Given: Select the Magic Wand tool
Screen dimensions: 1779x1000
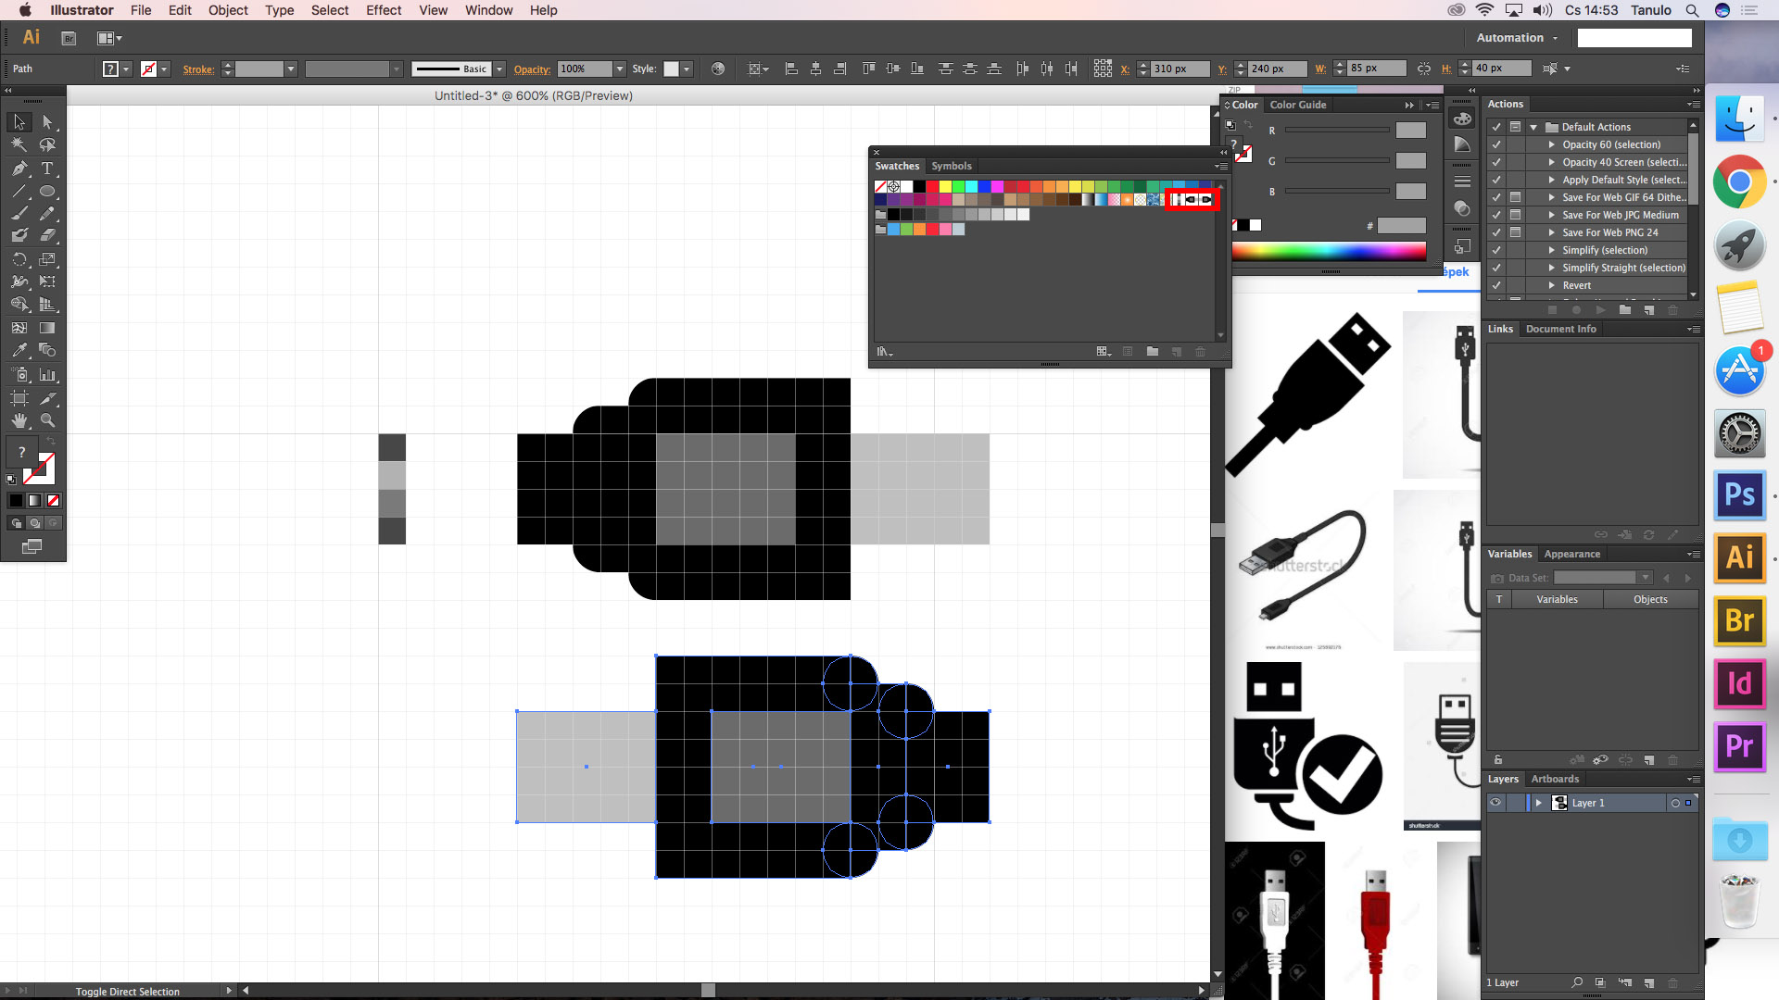Looking at the screenshot, I should pos(19,145).
